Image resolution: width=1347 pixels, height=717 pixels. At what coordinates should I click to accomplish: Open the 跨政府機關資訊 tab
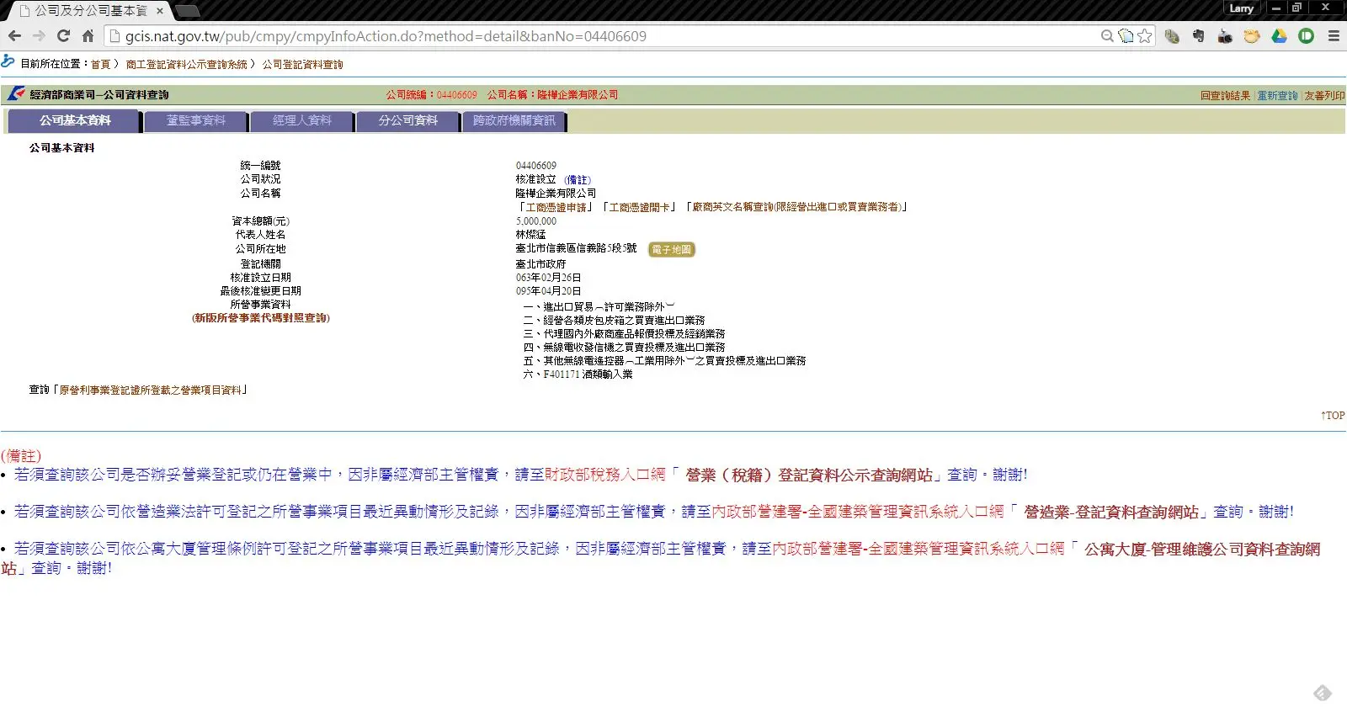point(514,121)
